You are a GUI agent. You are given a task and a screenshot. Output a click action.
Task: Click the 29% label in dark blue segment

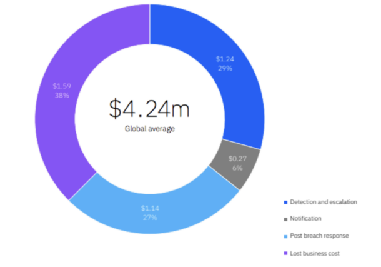(225, 68)
